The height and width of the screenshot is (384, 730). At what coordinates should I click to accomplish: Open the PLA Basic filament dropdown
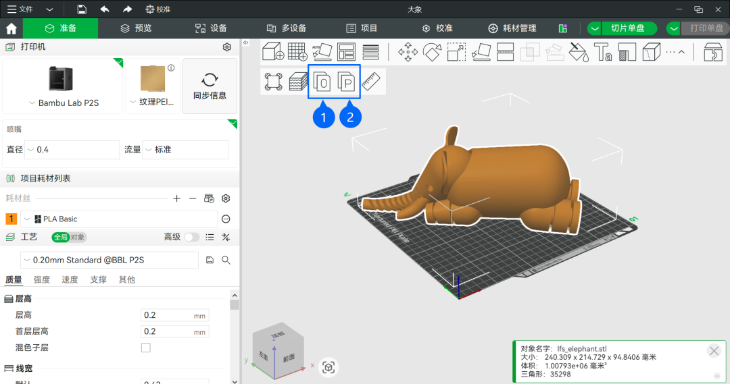[120, 219]
